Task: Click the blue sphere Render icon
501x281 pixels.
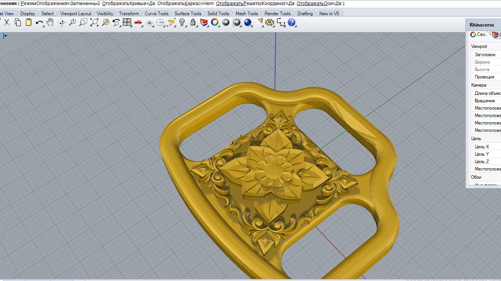Action: coord(248,23)
